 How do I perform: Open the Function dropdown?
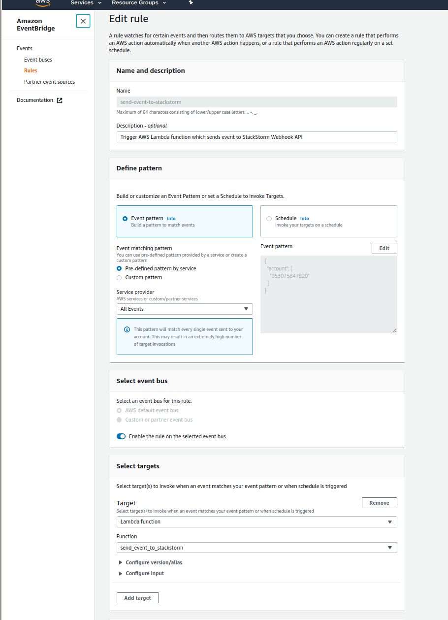click(x=256, y=548)
